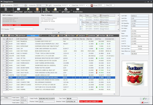The width and height of the screenshot is (153, 105).
Task: Expand revision D in history list
Action: click(81, 26)
